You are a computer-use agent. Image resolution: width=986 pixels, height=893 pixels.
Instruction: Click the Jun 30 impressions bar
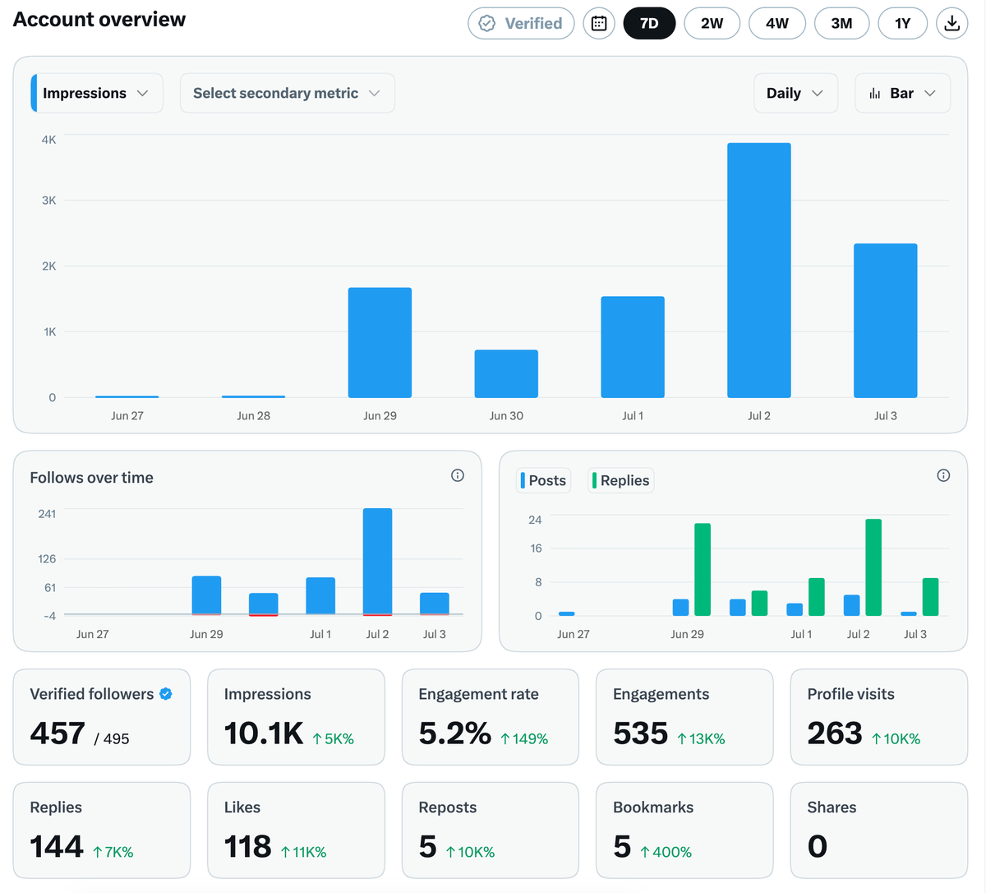point(506,374)
